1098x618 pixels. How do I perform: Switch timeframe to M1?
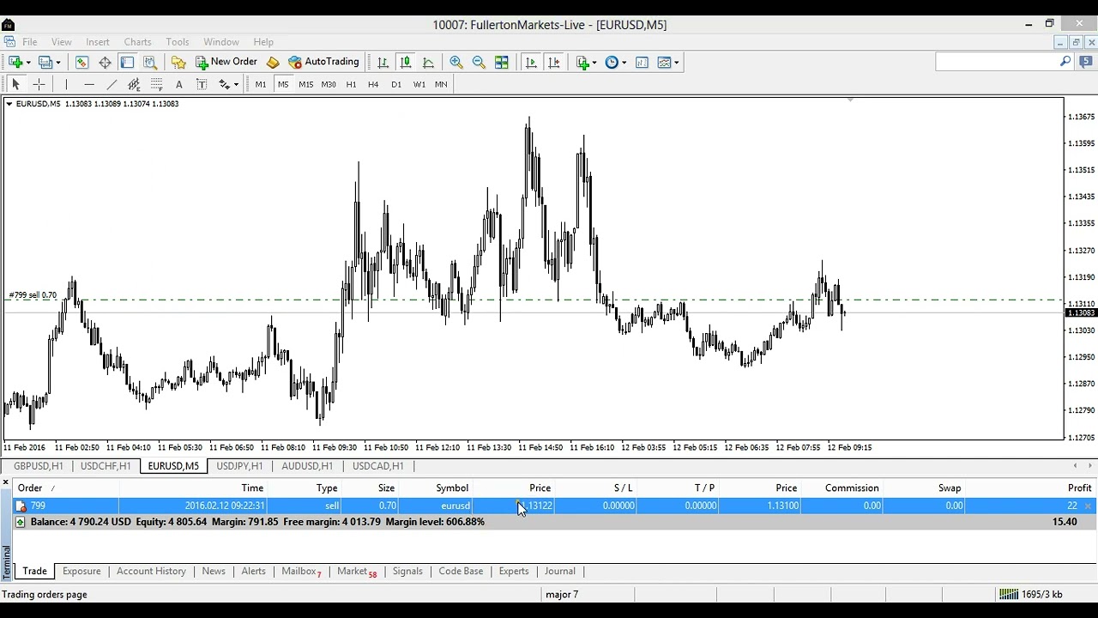pos(261,84)
